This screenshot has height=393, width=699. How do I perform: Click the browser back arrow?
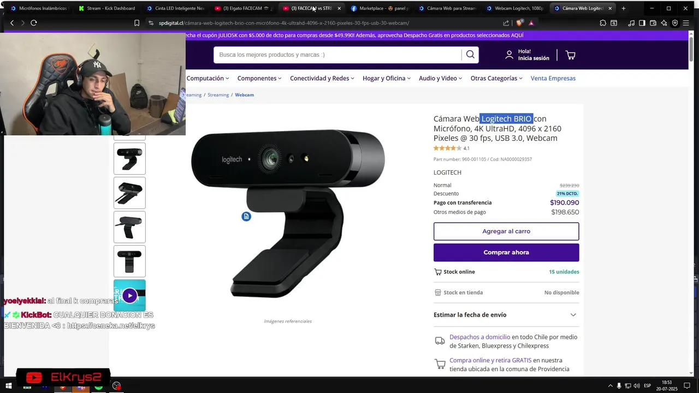tap(12, 23)
